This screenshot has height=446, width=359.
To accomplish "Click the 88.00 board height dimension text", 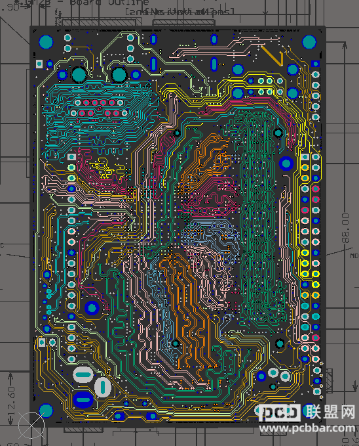I will point(346,229).
